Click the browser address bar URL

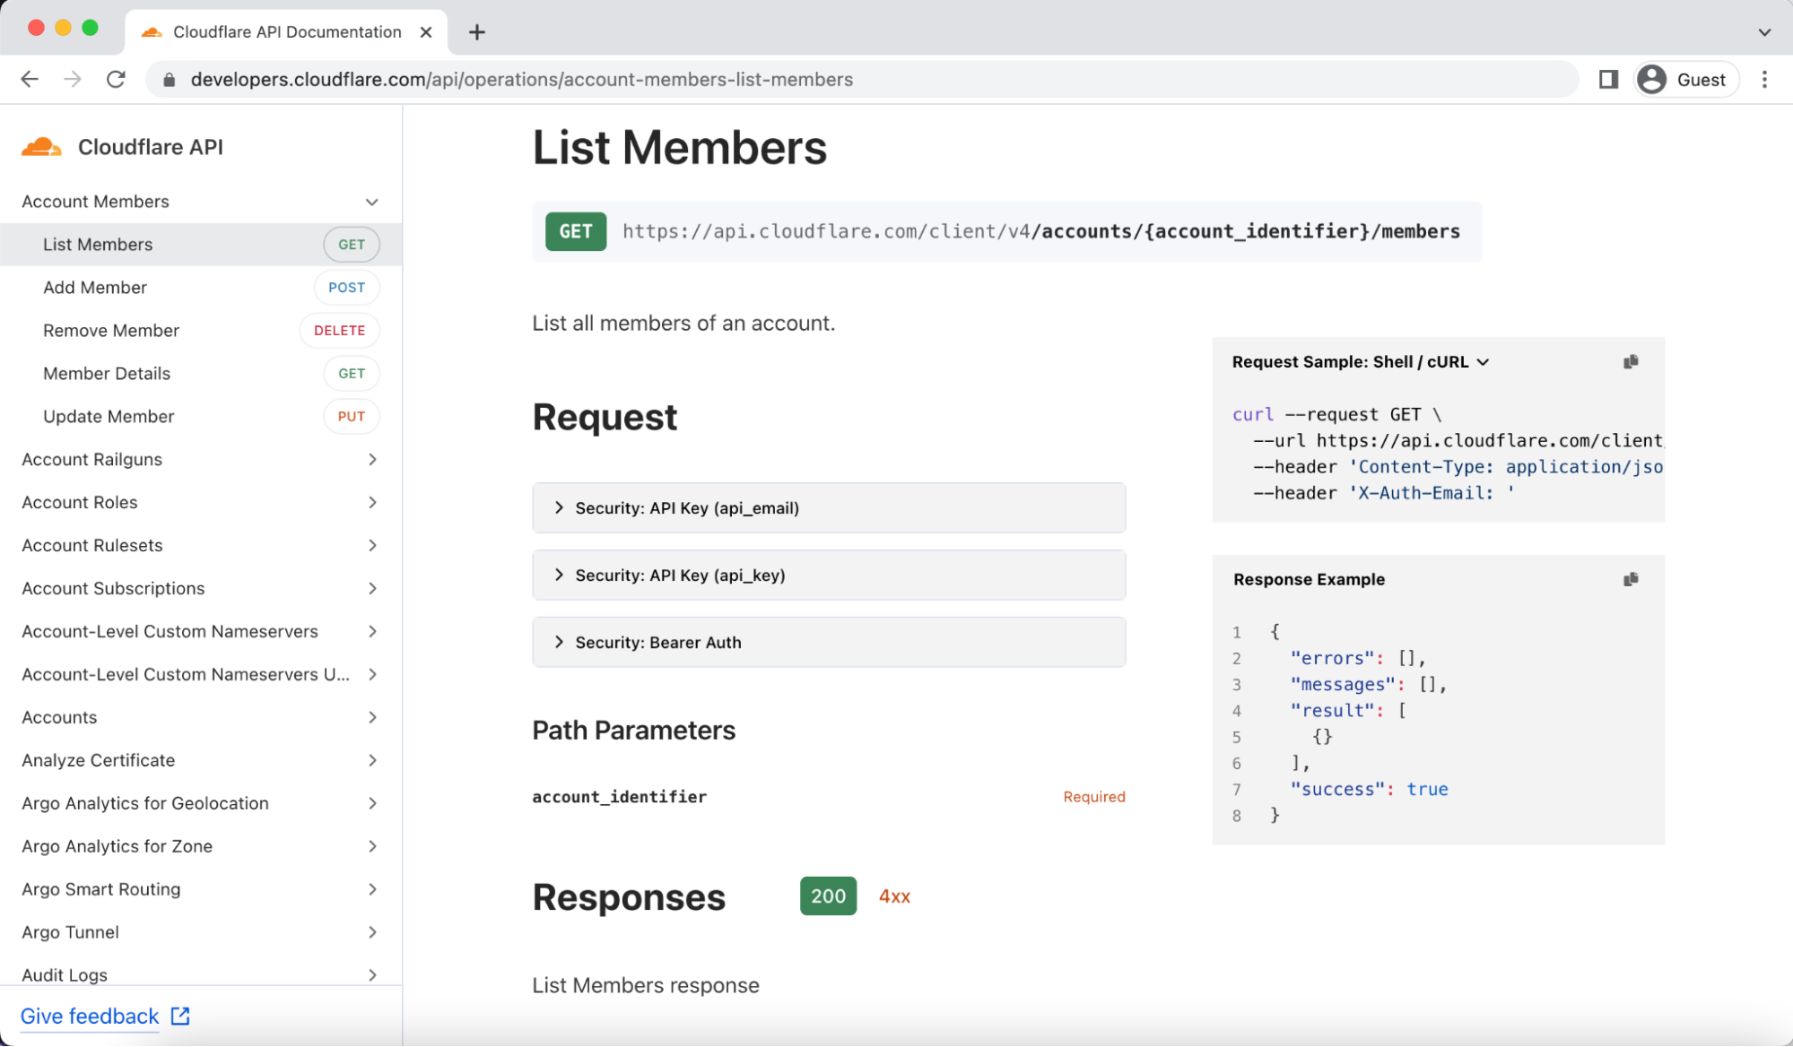(520, 79)
